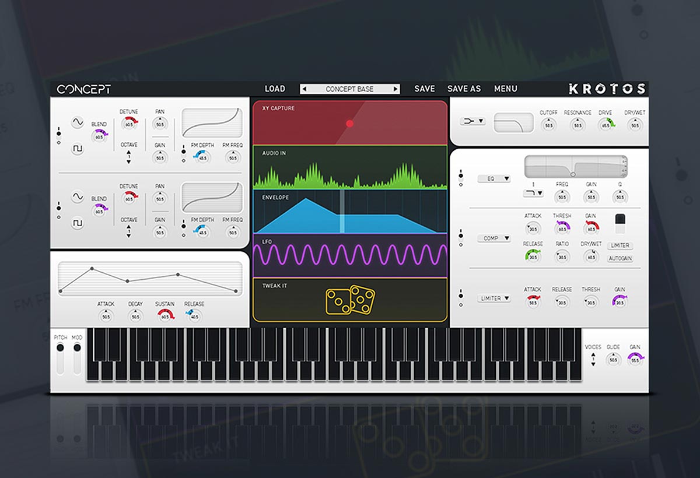
Task: Click the top oscillator FM DEPTH knob
Action: [x=203, y=157]
